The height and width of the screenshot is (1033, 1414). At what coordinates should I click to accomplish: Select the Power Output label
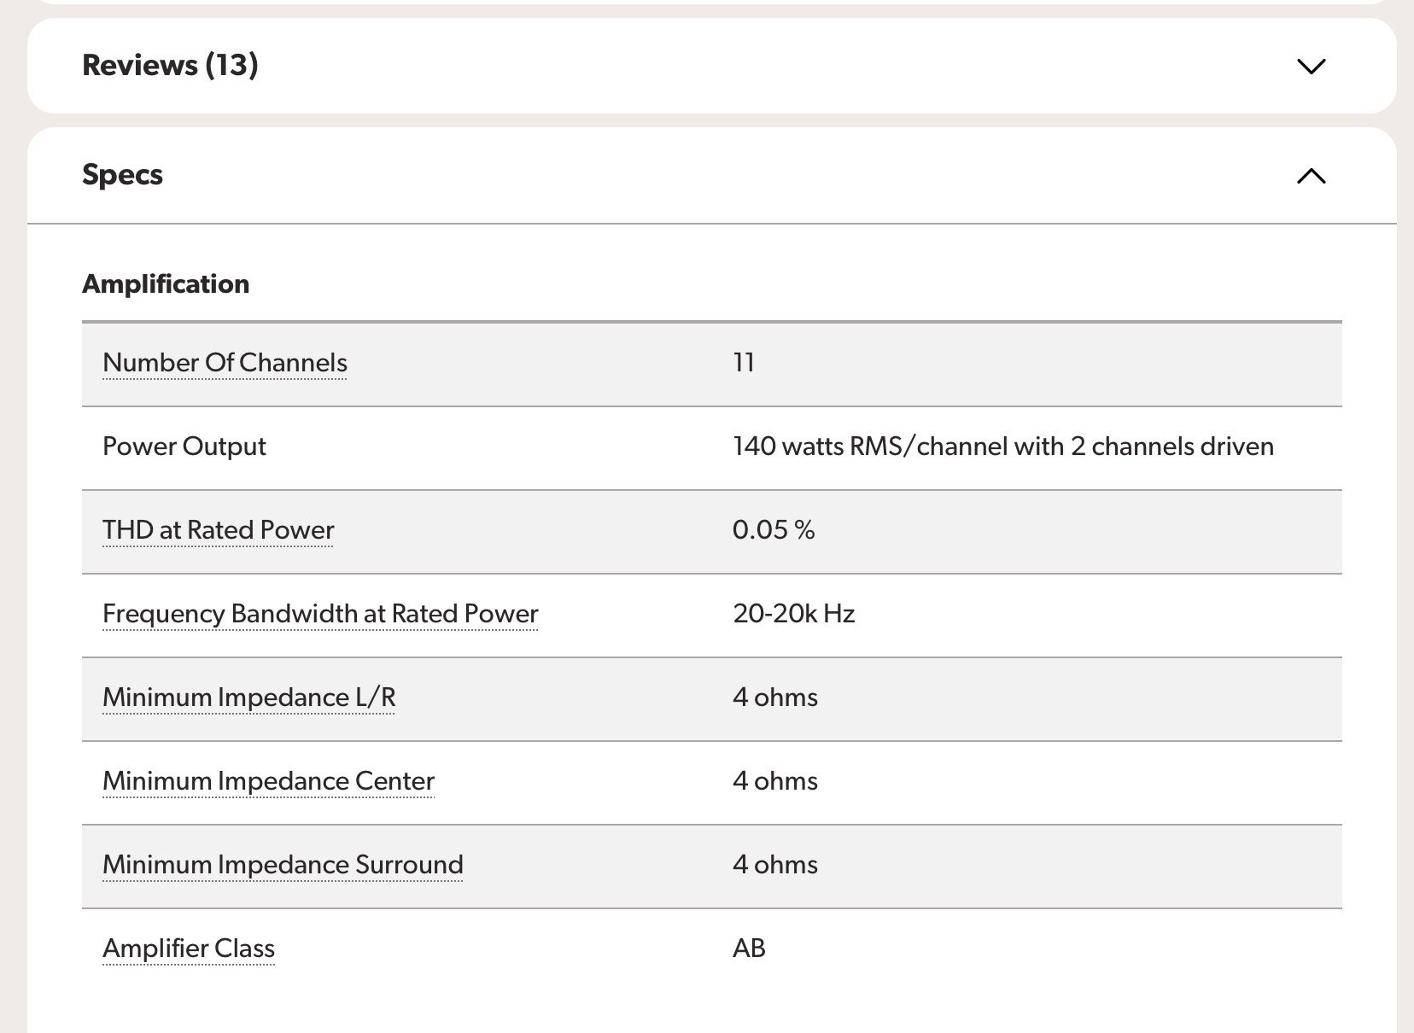184,446
